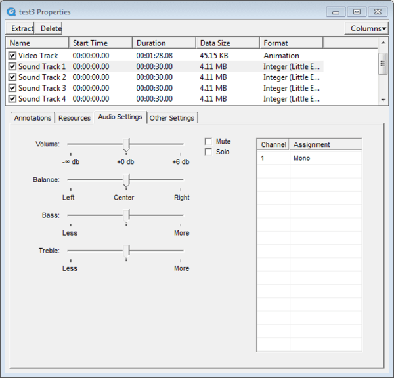Maximize the test3 Properties window
394x378 pixels.
357,12
